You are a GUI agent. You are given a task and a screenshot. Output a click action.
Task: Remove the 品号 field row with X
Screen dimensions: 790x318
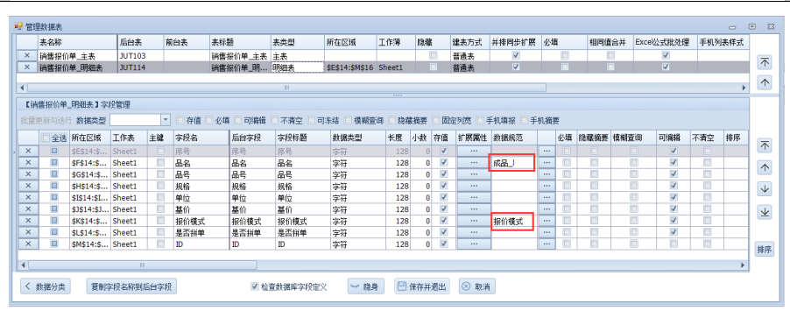click(28, 173)
